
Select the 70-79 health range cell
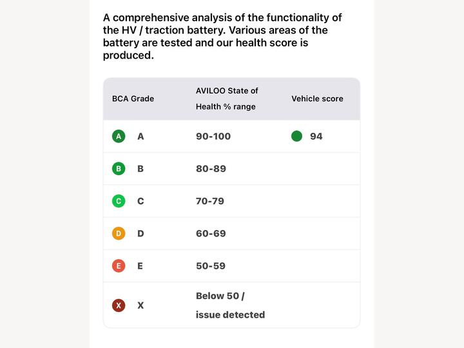pos(210,201)
